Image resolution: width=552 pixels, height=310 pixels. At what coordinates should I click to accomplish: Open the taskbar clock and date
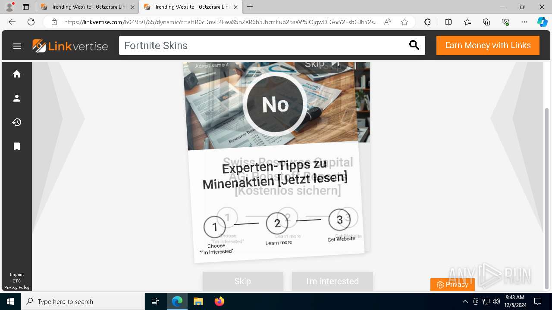point(515,301)
